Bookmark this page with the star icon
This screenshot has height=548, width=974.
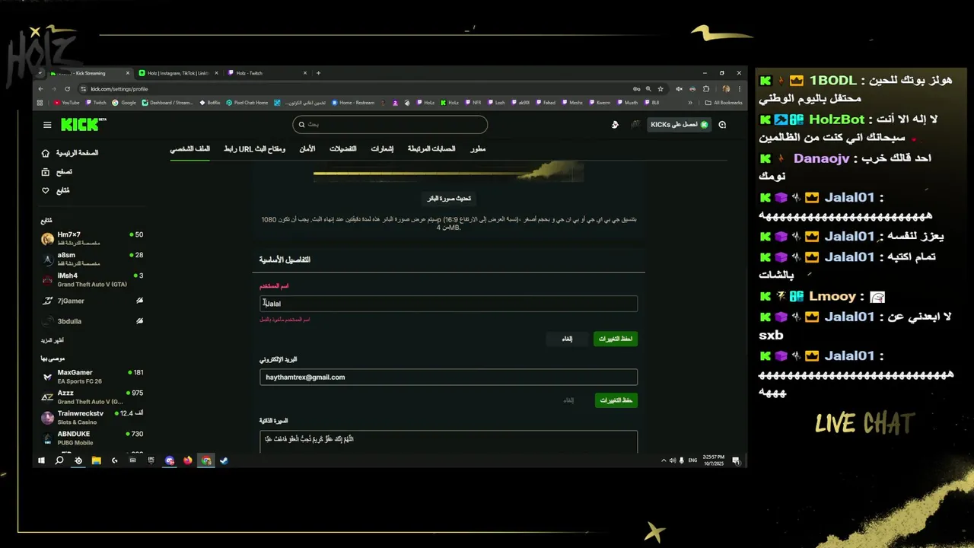[x=660, y=89]
